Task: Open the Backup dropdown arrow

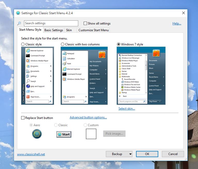Action: click(130, 154)
